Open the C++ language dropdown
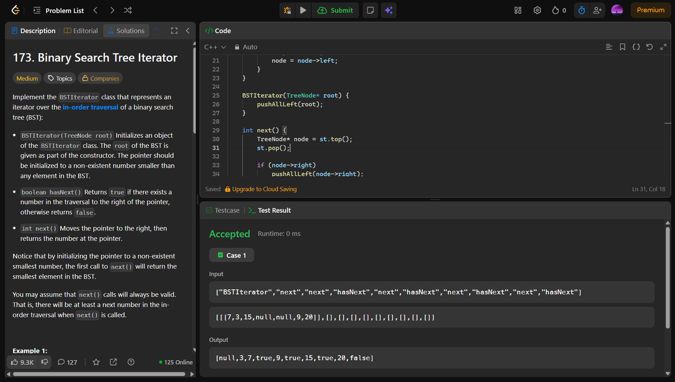 click(215, 47)
